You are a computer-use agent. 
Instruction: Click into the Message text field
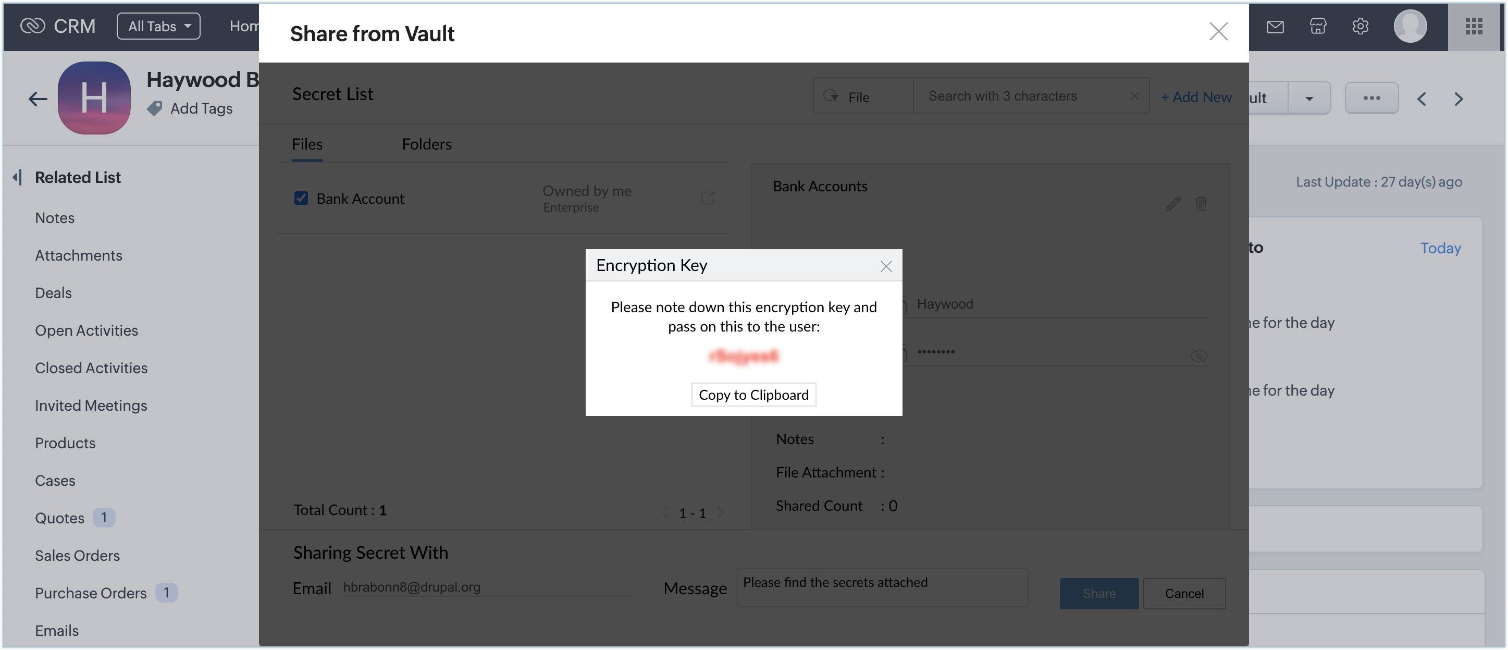click(x=882, y=587)
